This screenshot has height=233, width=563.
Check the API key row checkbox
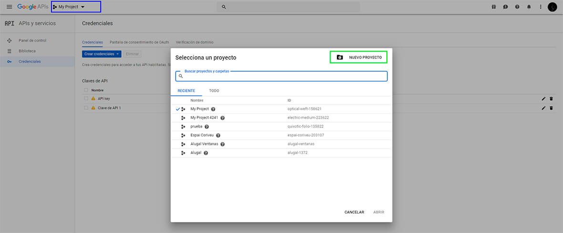pos(86,98)
